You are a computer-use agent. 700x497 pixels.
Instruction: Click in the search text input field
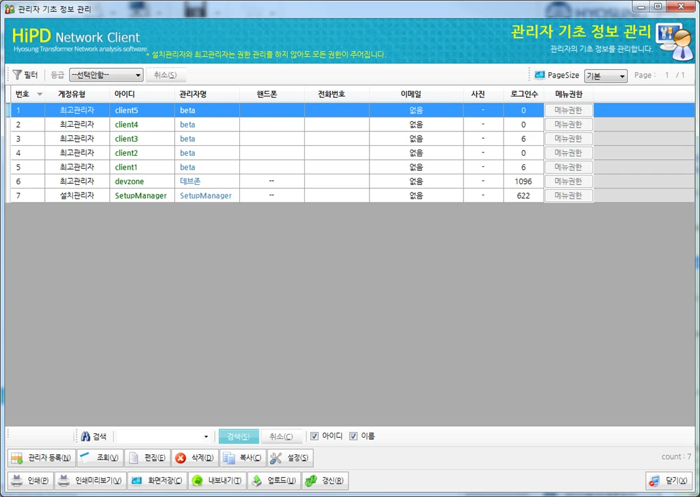(x=158, y=437)
